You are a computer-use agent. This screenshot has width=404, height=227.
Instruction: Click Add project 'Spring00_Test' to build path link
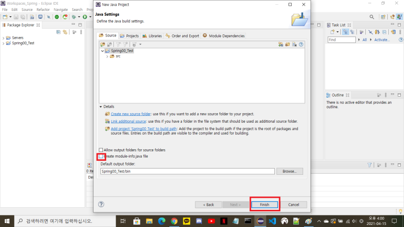coord(144,129)
